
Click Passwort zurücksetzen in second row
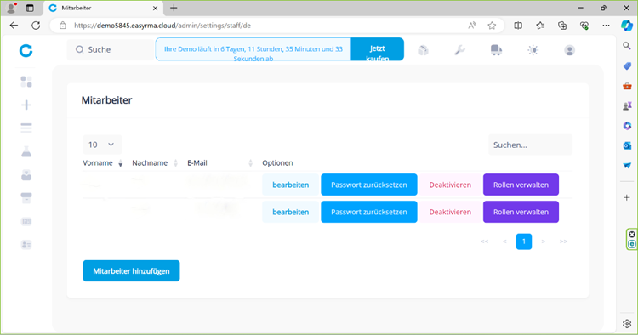pyautogui.click(x=369, y=212)
